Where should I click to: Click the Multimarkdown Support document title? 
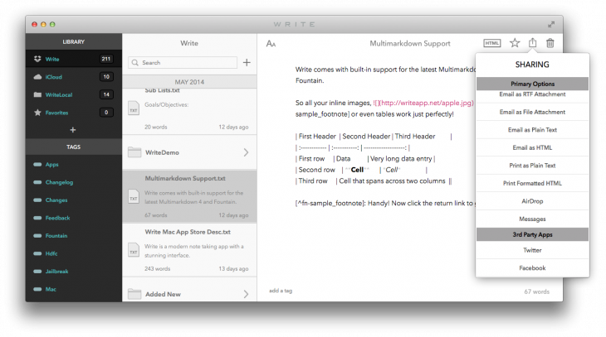(x=409, y=43)
